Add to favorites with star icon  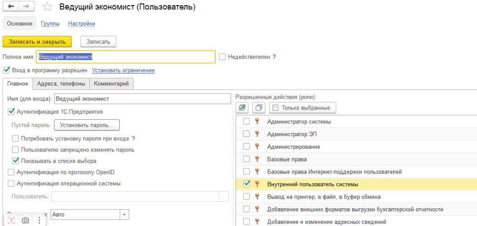47,7
